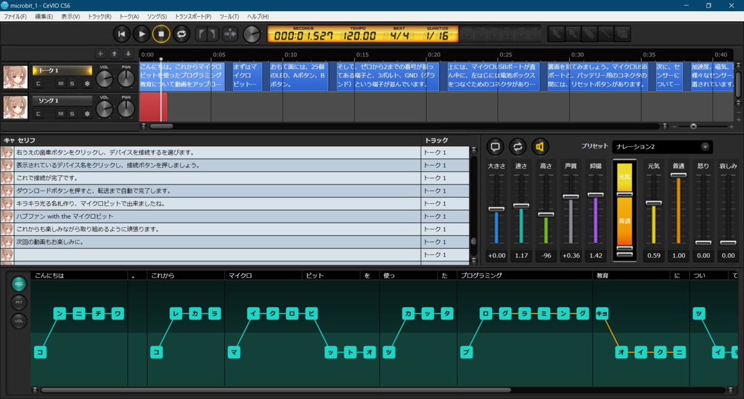Select the line 次回の動画もお楽しみに。
The width and height of the screenshot is (744, 399).
(218, 242)
